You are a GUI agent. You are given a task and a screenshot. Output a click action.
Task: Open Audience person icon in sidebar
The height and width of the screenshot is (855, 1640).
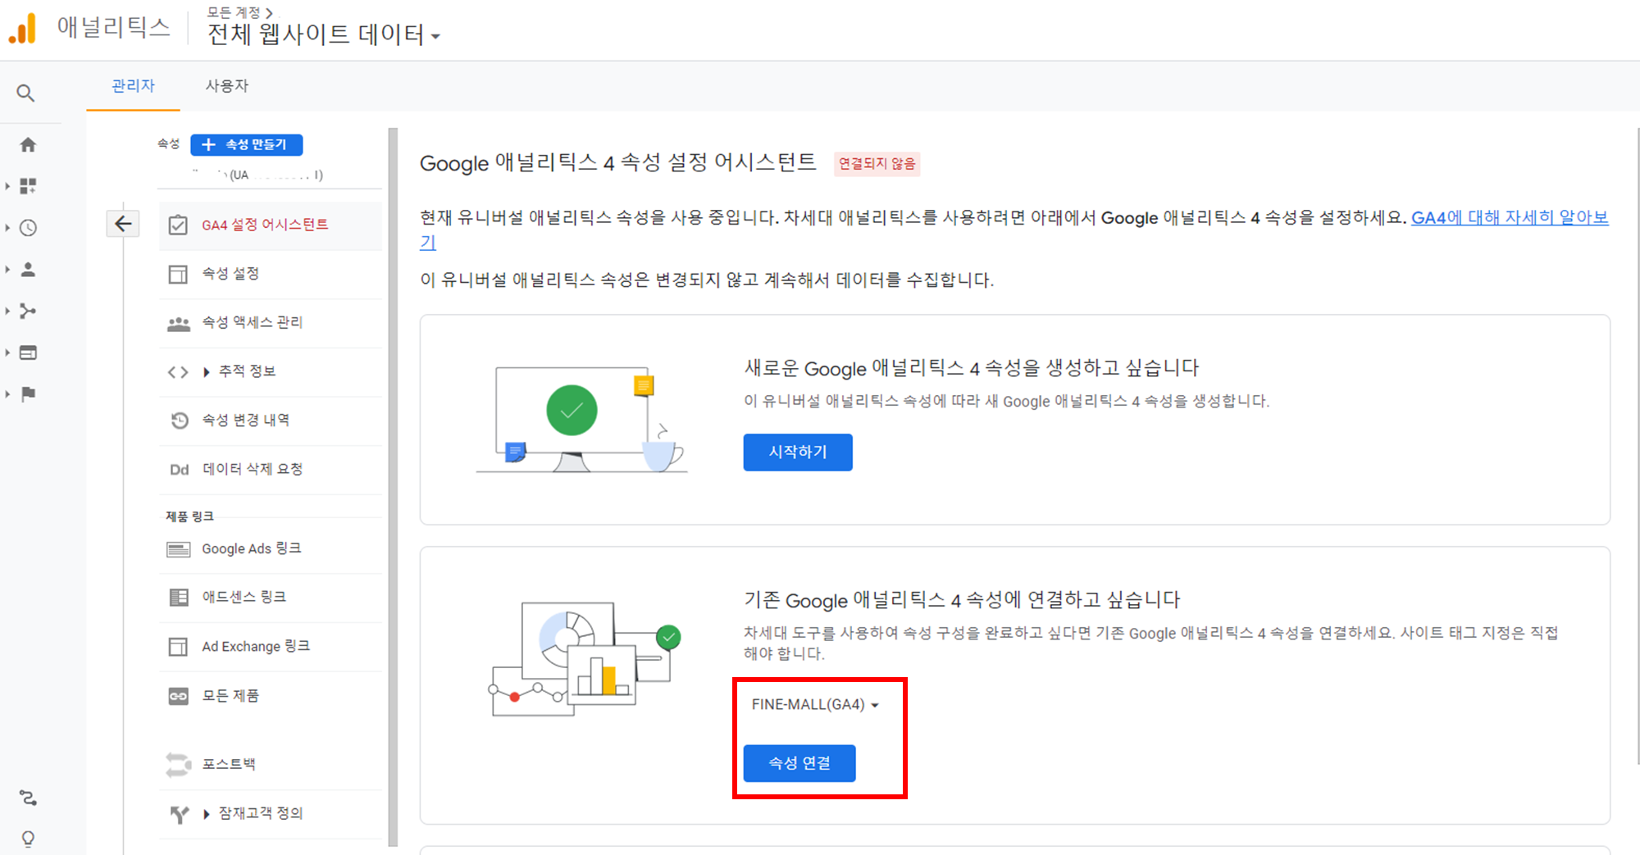click(x=28, y=270)
